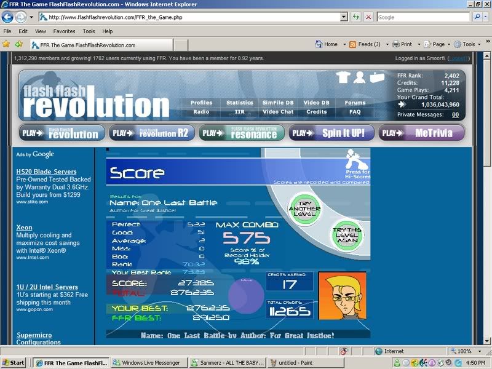This screenshot has height=369, width=492.
Task: Open the search provider dropdown
Action: (486, 17)
